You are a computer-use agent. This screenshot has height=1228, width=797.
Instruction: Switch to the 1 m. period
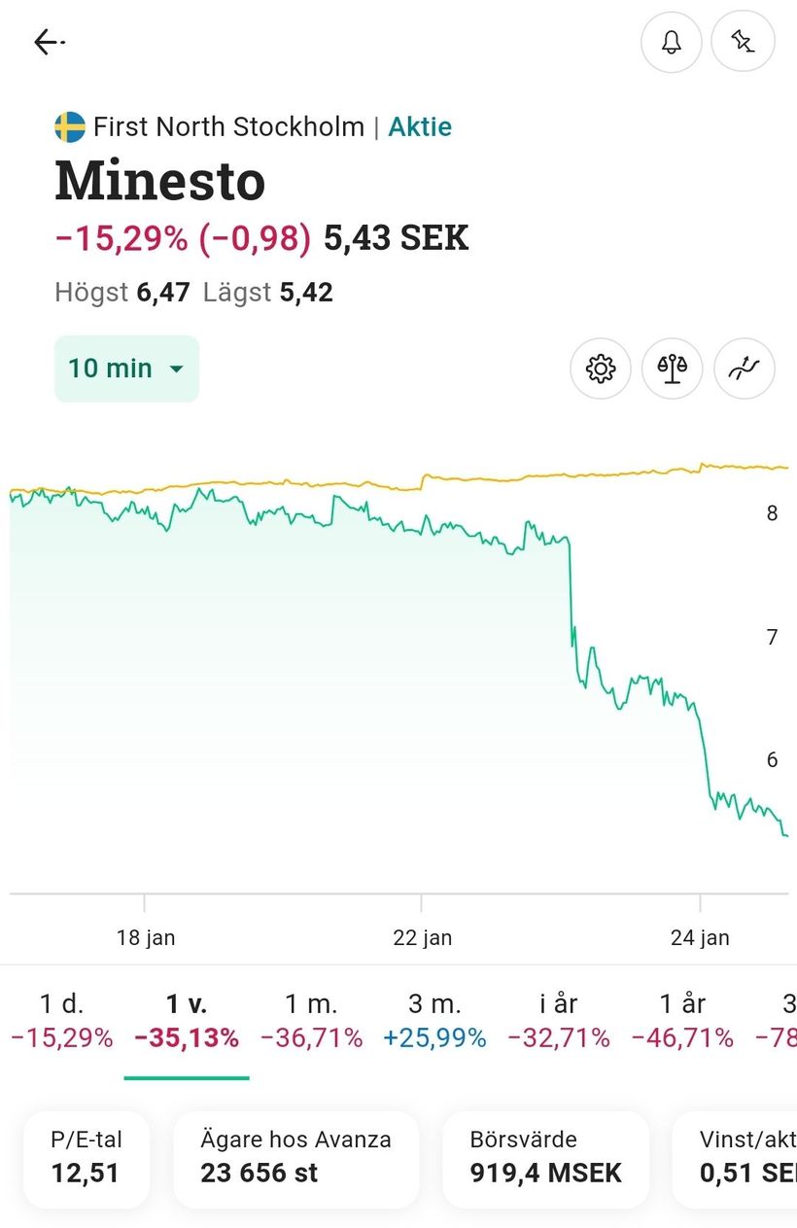click(x=311, y=1021)
